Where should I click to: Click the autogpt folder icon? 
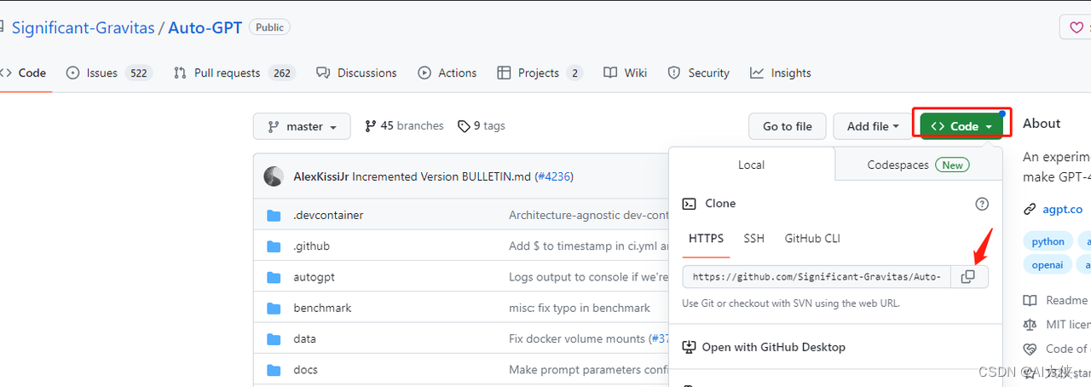pos(274,277)
